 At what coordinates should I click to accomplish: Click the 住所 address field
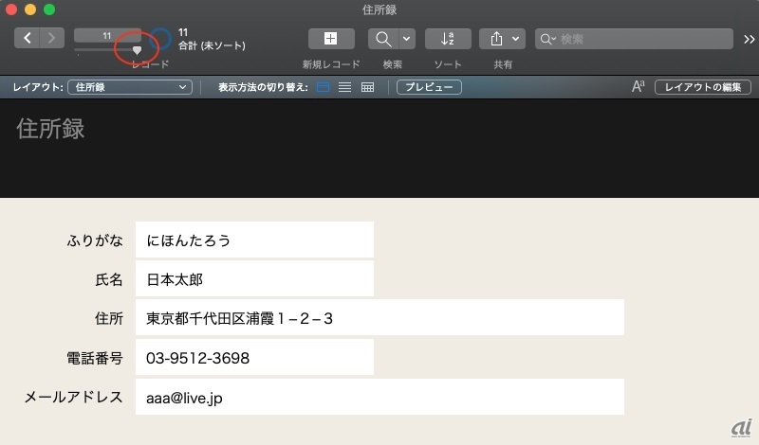(379, 318)
